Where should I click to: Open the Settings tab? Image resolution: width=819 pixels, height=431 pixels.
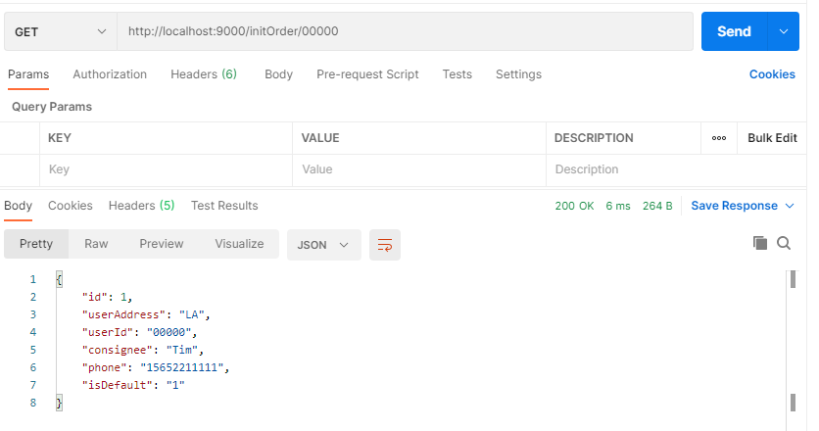(x=518, y=74)
